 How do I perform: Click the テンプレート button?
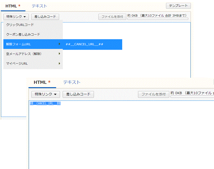[178, 6]
